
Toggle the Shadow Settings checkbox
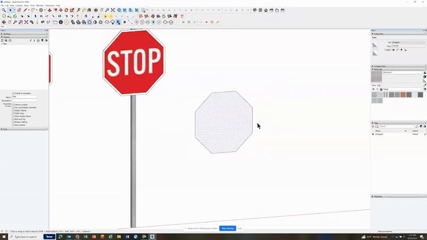13,122
